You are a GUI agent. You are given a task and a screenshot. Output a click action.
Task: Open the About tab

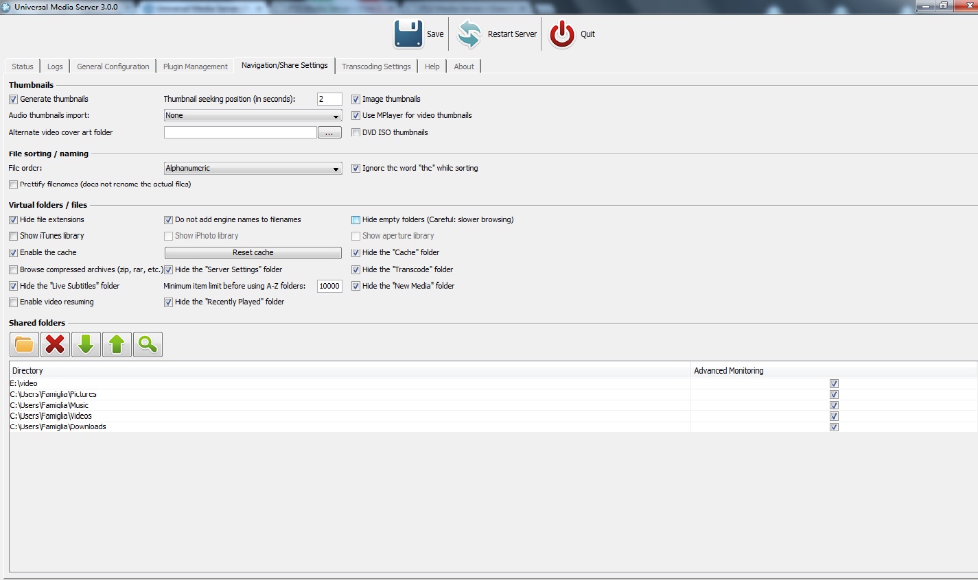(x=464, y=67)
